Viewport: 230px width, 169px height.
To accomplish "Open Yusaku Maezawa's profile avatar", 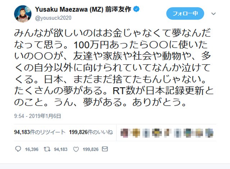I will pyautogui.click(x=23, y=14).
